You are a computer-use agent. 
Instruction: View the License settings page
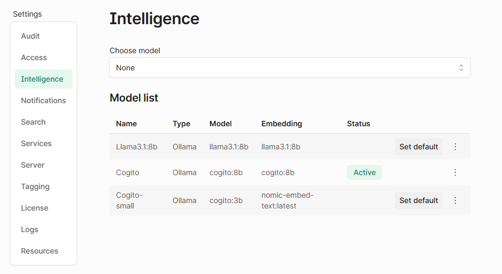click(35, 208)
